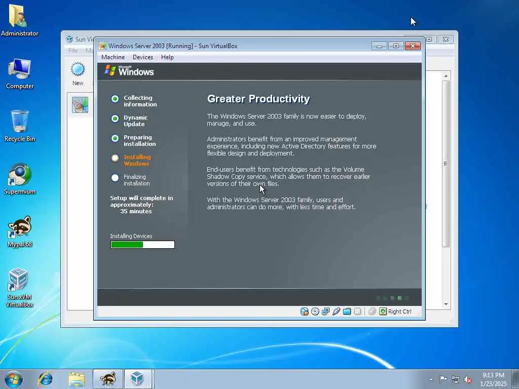Open the File menu in VirtualBox Manager window

(x=73, y=50)
